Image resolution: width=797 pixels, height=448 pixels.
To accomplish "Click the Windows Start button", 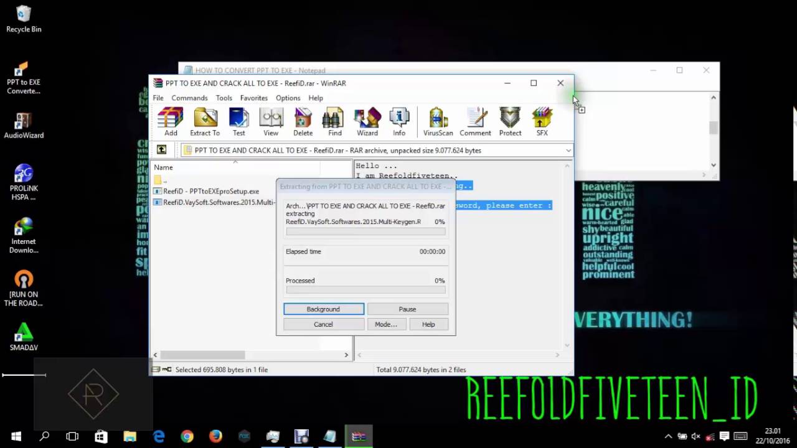I will (x=16, y=436).
